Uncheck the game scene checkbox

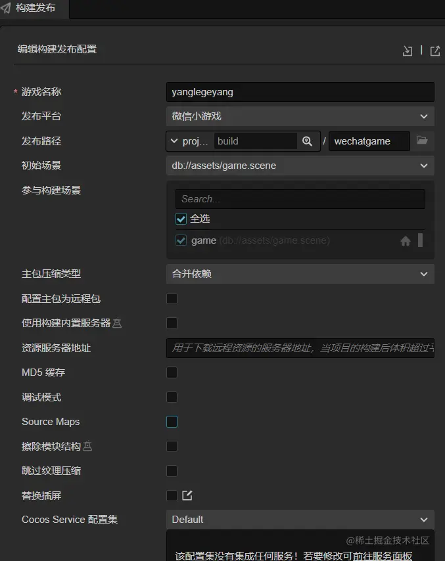click(x=181, y=240)
